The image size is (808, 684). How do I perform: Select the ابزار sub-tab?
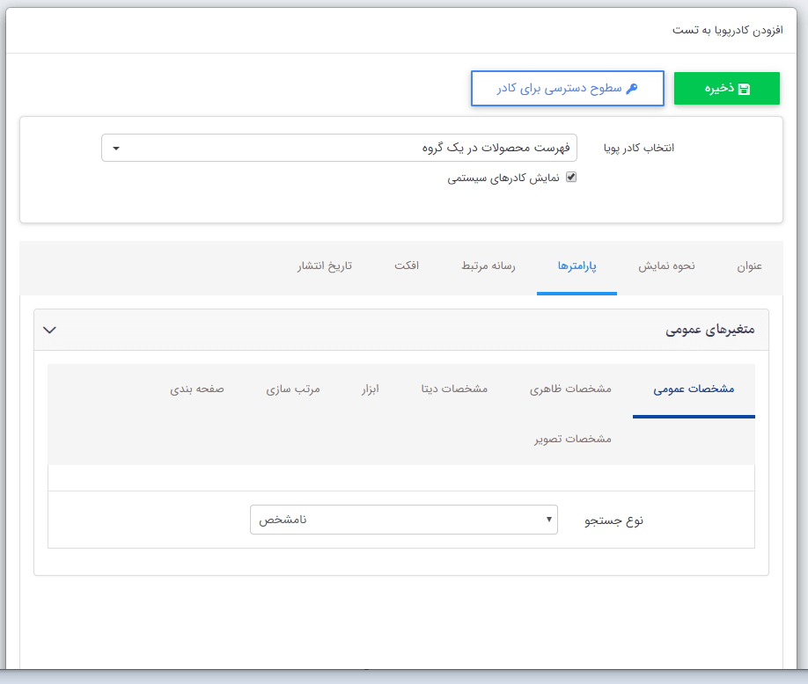point(368,389)
